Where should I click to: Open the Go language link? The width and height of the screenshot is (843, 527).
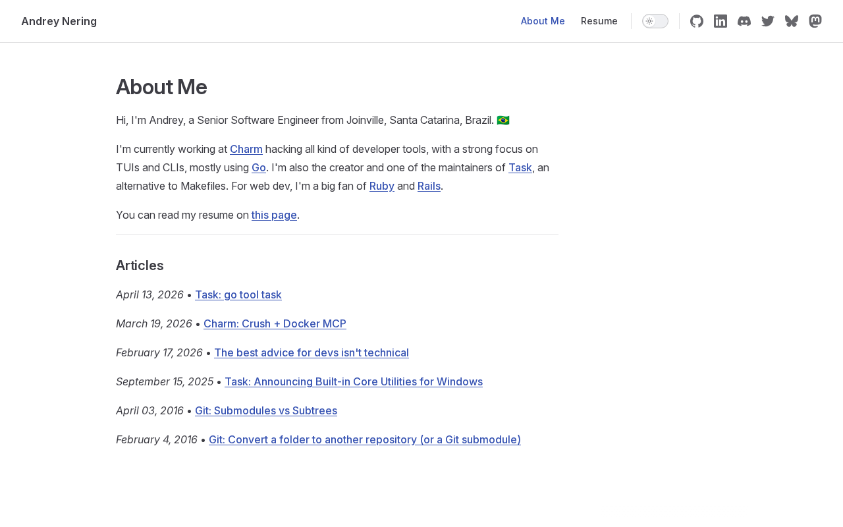point(259,167)
